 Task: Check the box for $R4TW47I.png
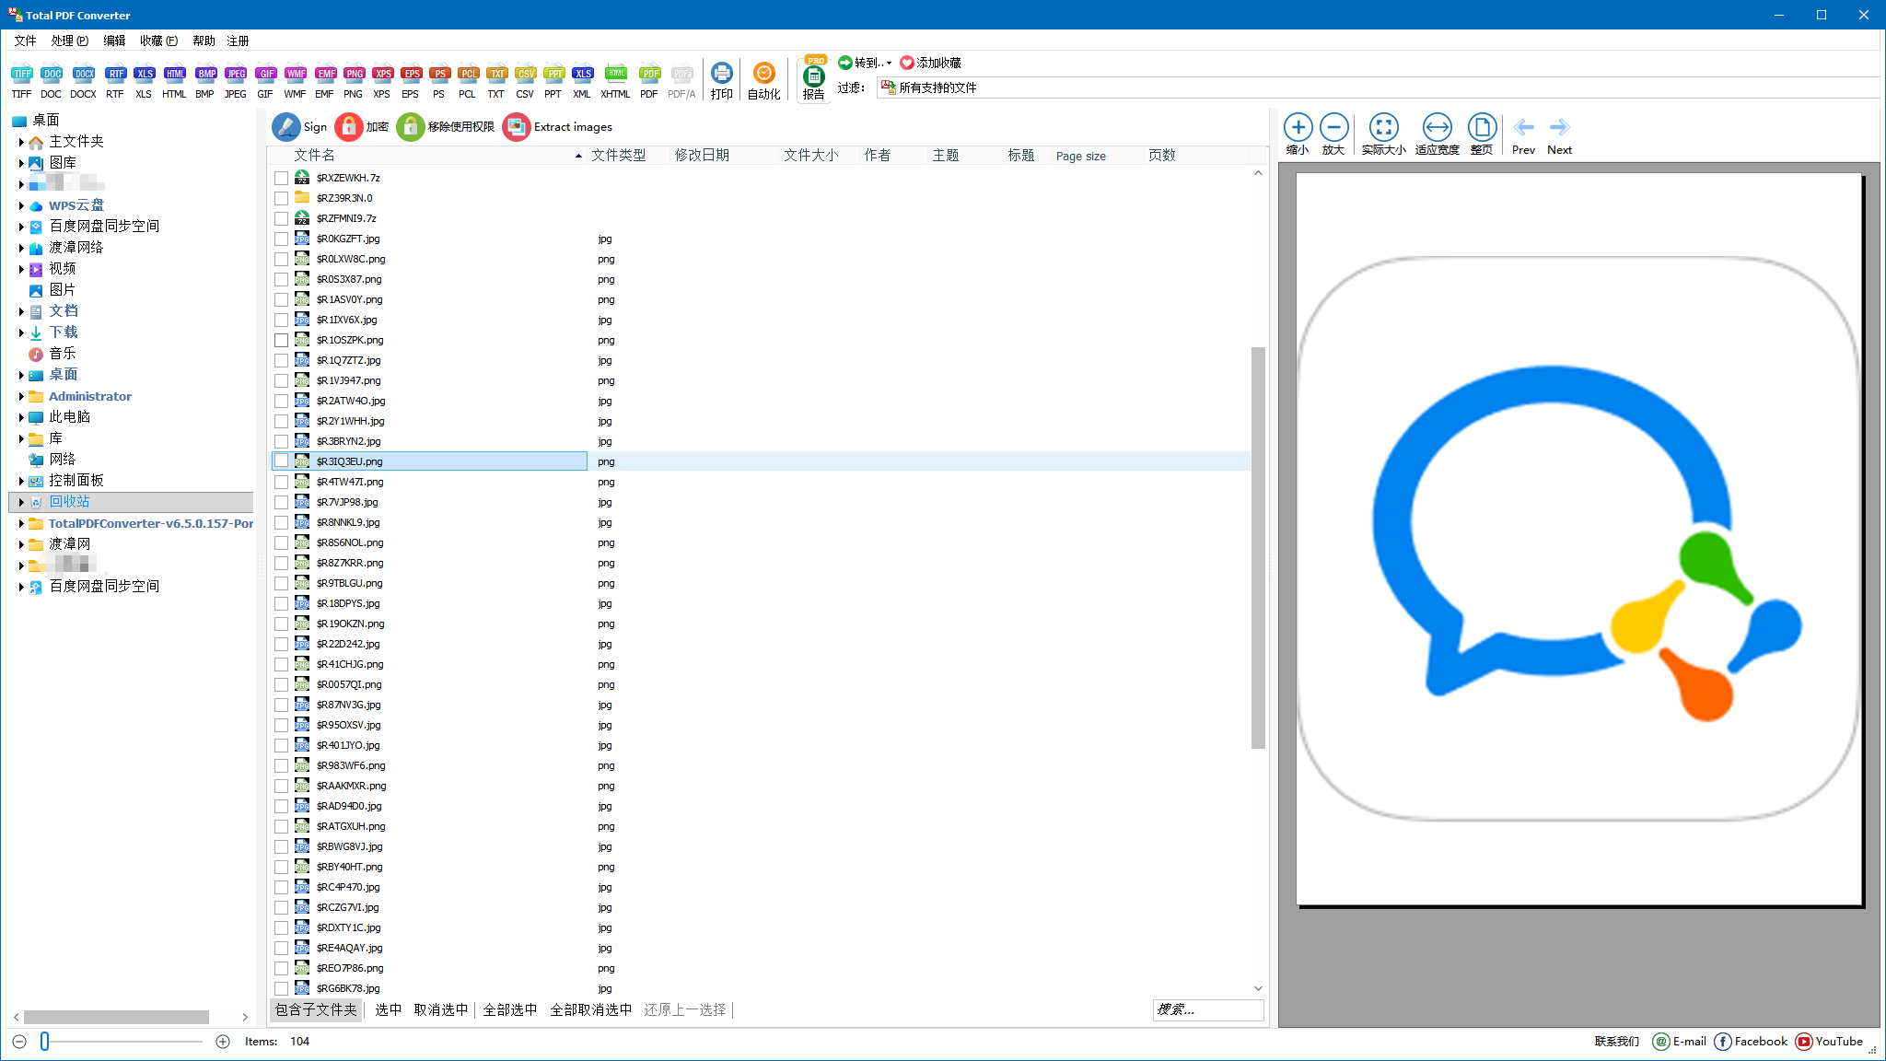click(x=282, y=482)
